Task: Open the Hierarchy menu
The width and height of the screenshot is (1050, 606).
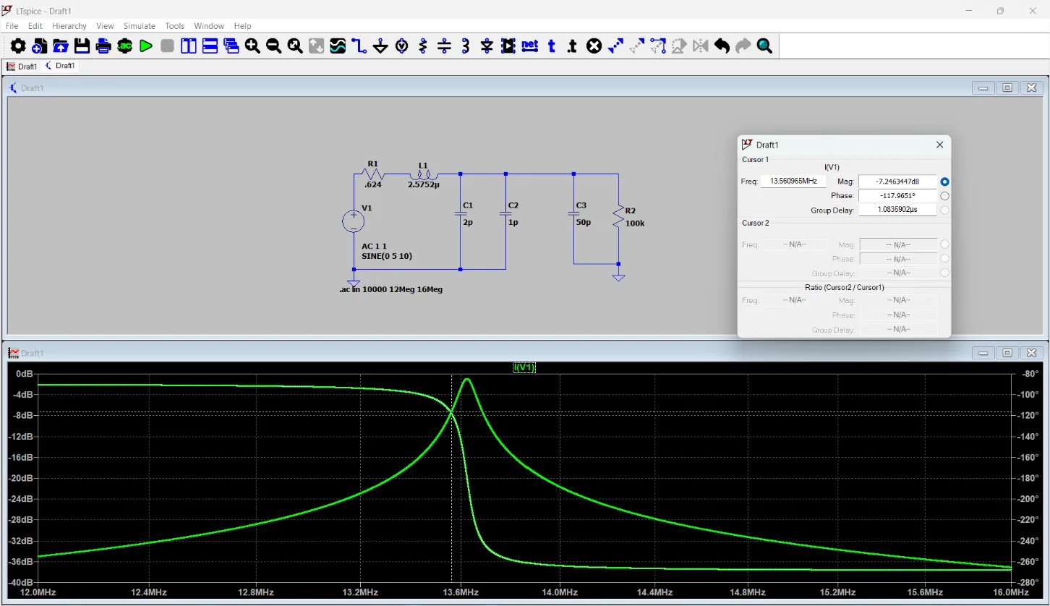Action: (69, 26)
